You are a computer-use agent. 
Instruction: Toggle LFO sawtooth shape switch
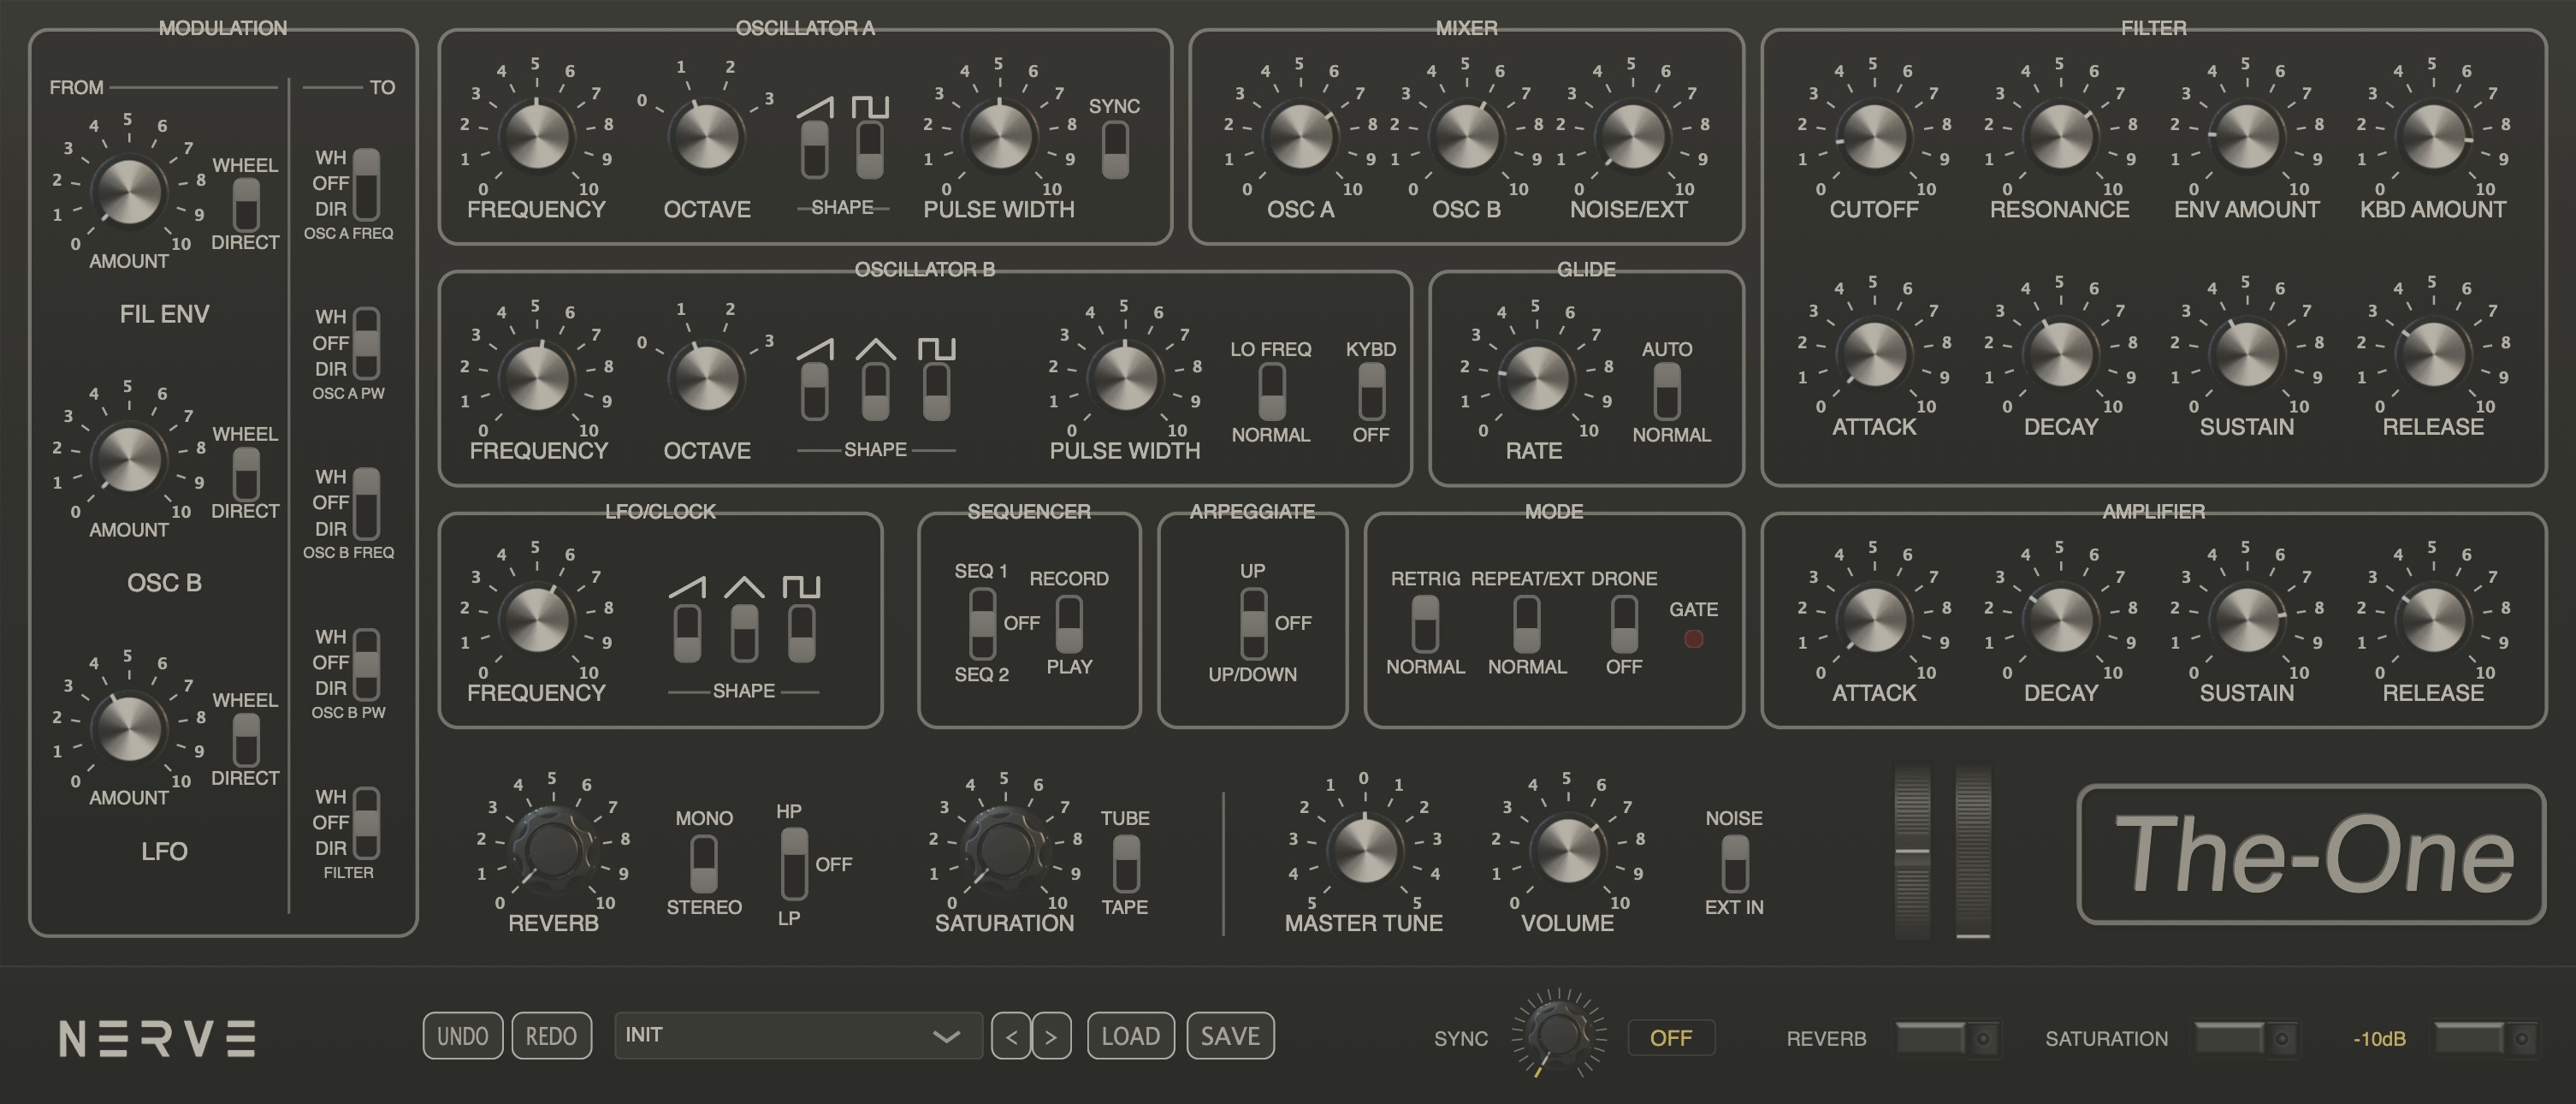pos(687,633)
